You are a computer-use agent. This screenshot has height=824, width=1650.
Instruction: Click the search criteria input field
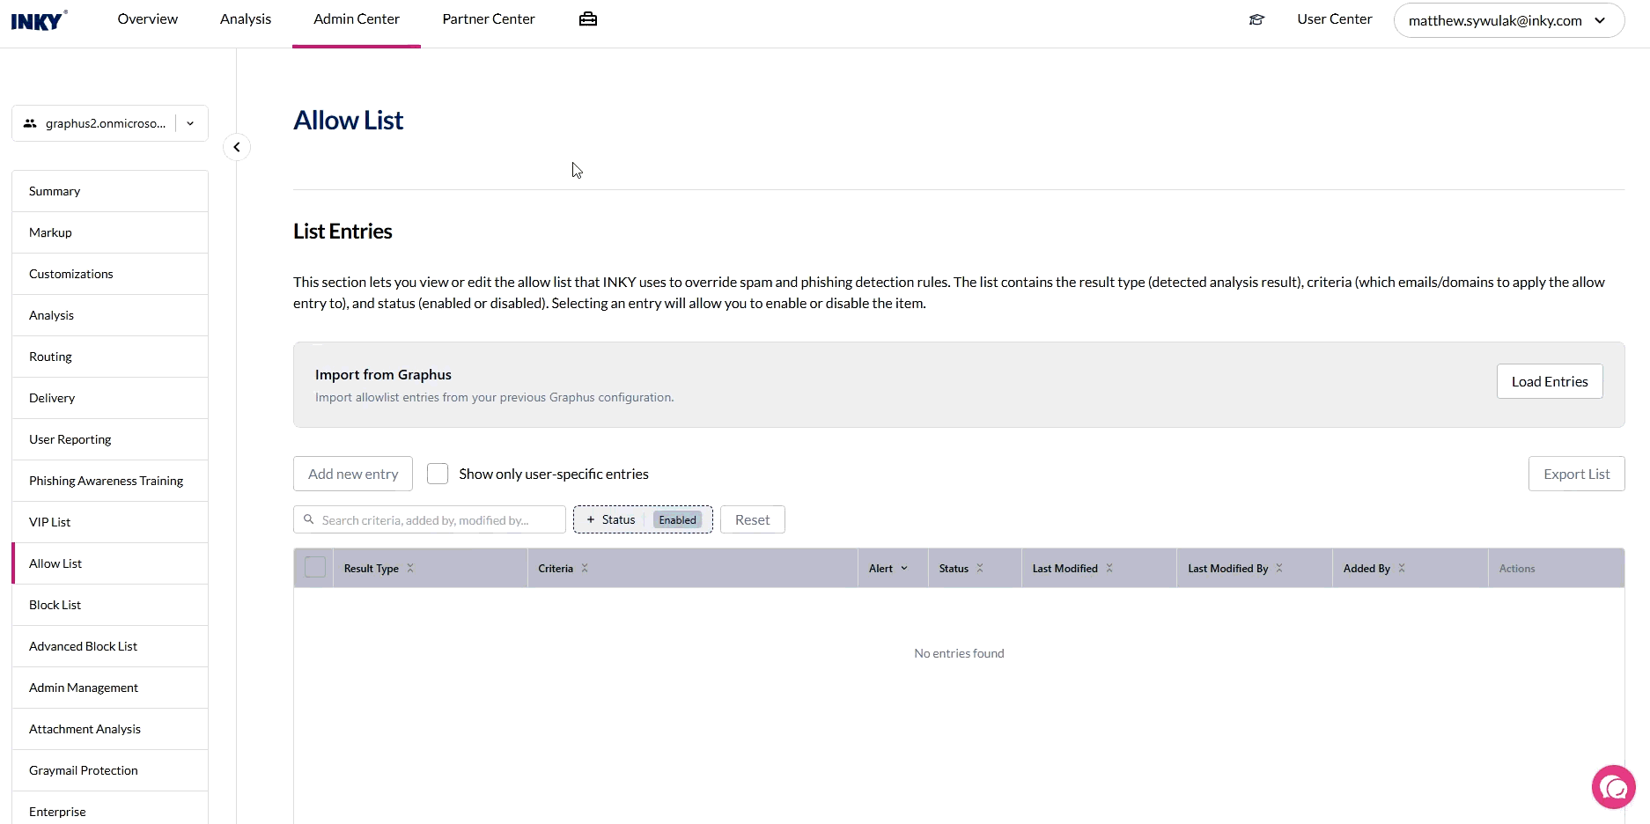pos(436,519)
